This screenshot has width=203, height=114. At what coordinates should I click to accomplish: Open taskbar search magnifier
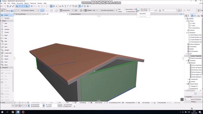[x=7, y=112]
